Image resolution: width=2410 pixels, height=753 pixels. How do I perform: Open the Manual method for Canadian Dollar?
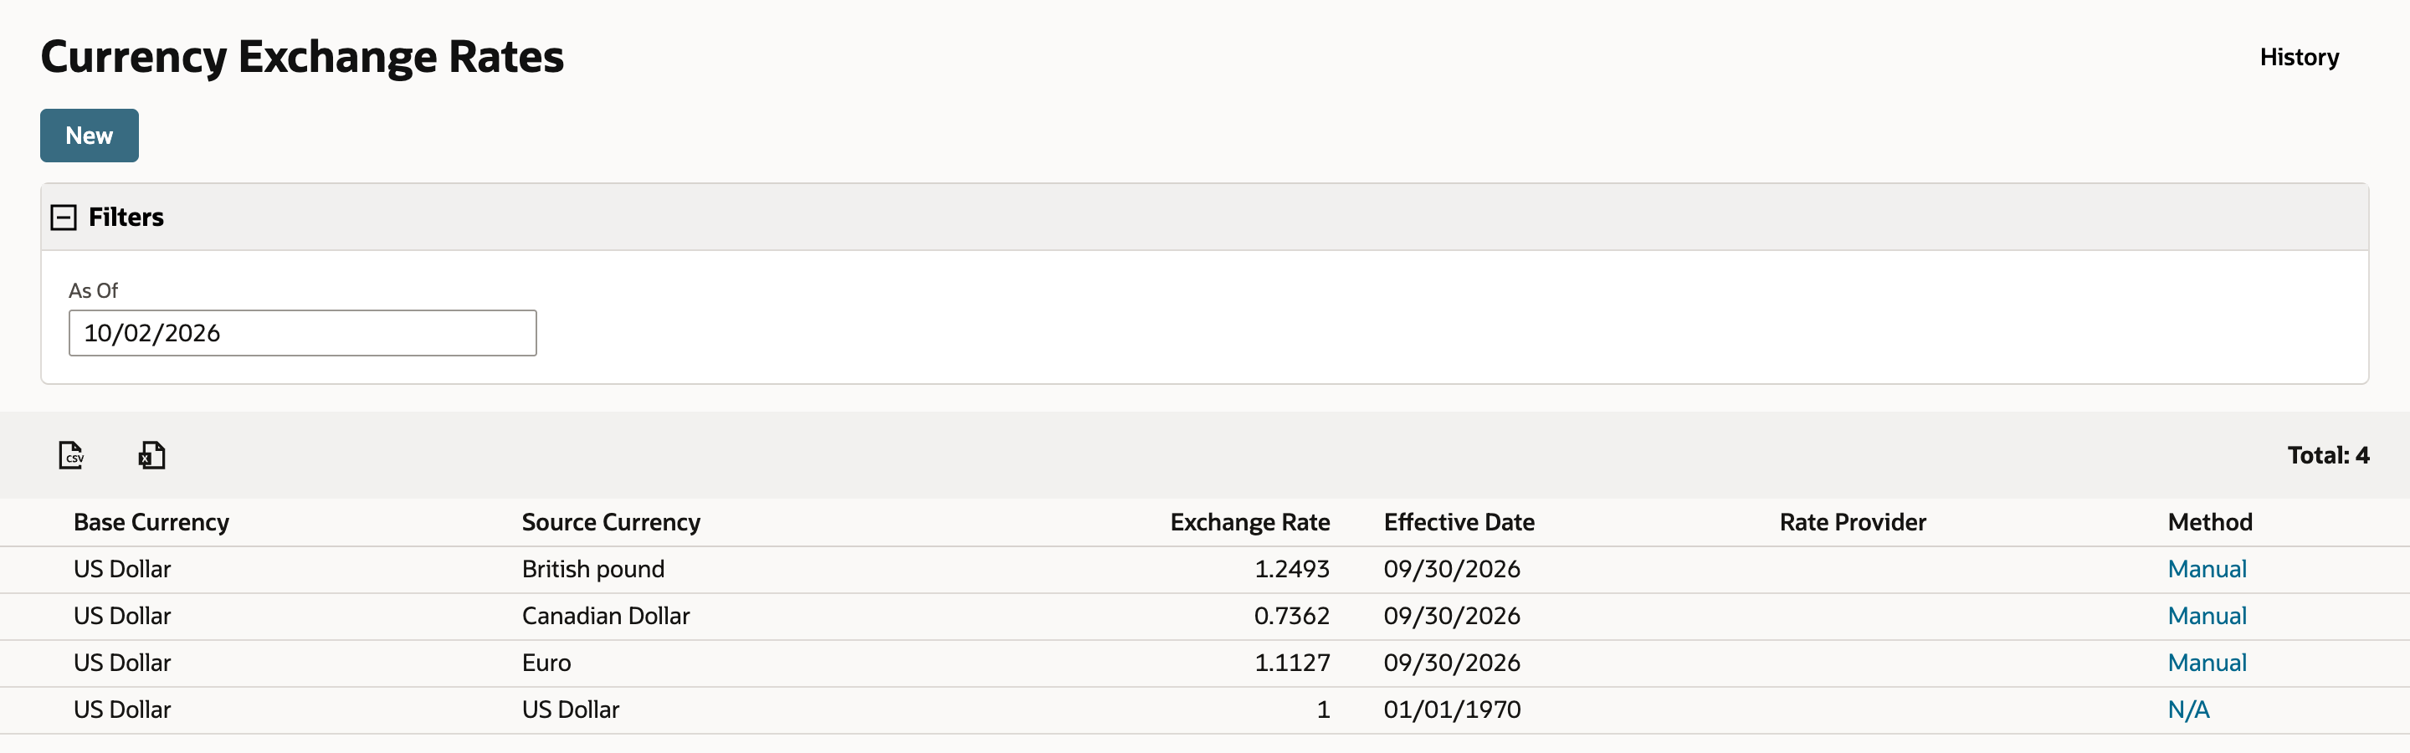pos(2206,616)
